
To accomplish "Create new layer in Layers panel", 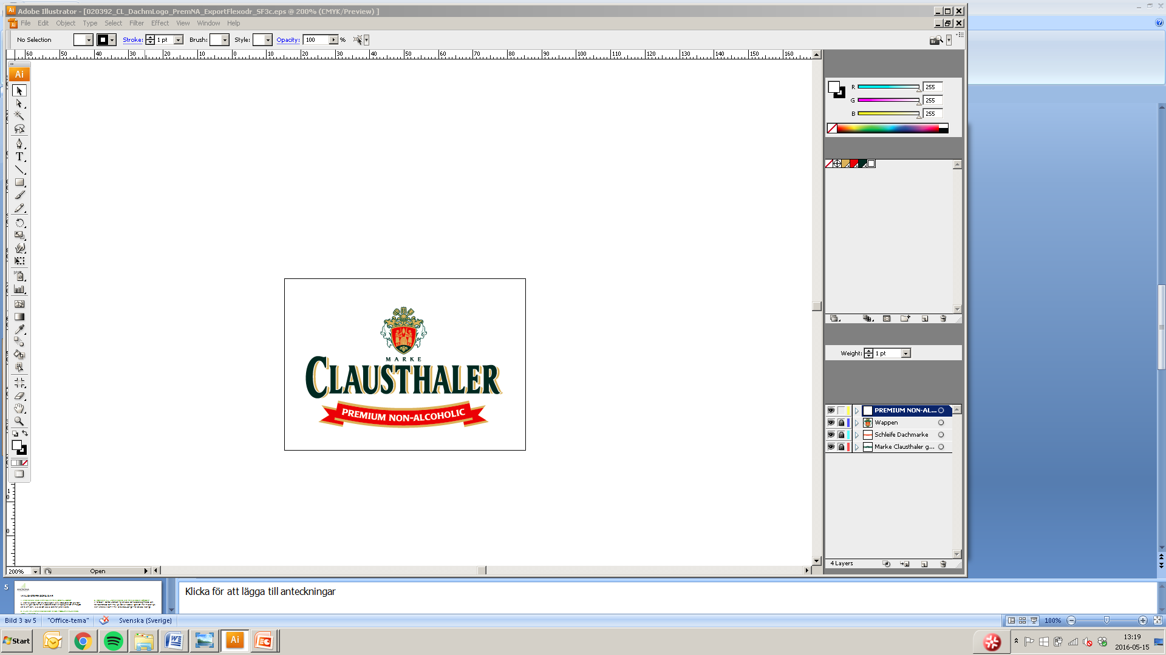I will tap(924, 564).
